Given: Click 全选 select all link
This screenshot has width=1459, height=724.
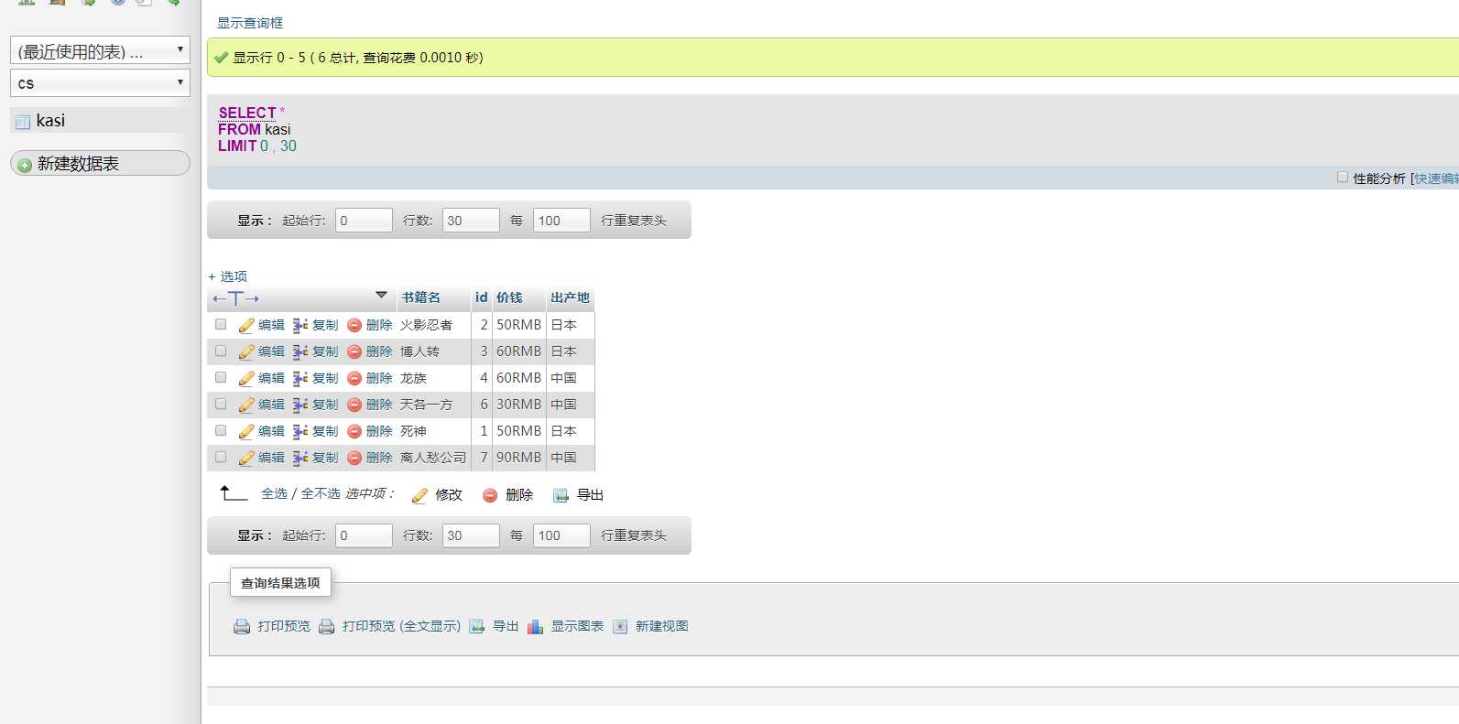Looking at the screenshot, I should [274, 493].
